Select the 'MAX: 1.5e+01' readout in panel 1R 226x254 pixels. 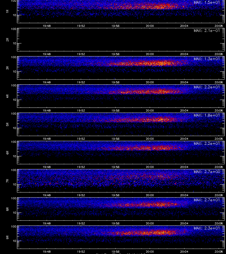pos(207,3)
